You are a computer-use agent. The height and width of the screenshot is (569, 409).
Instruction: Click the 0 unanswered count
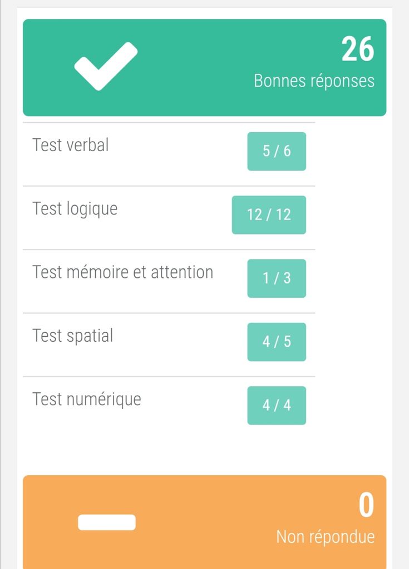tap(366, 506)
